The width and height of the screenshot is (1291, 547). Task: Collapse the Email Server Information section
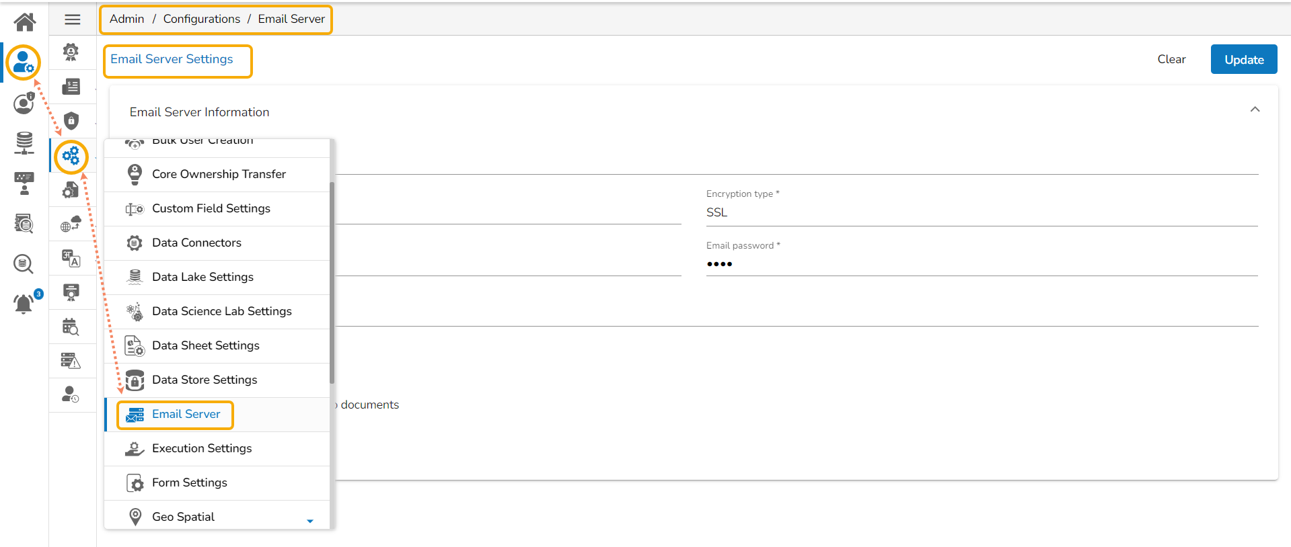point(1255,110)
